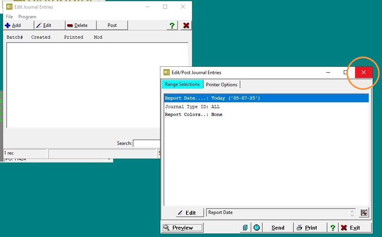Click Edit button in Edit Journal Entries toolbar
The height and width of the screenshot is (237, 382).
[50, 25]
